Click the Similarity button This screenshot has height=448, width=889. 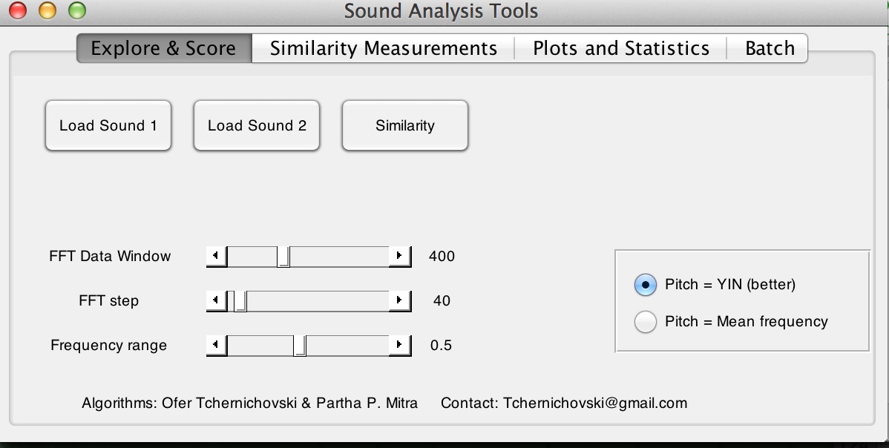(404, 125)
